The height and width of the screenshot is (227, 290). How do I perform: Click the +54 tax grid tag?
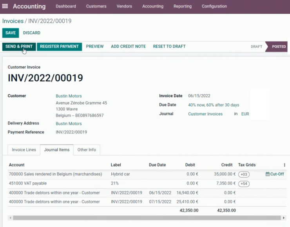pyautogui.click(x=244, y=184)
